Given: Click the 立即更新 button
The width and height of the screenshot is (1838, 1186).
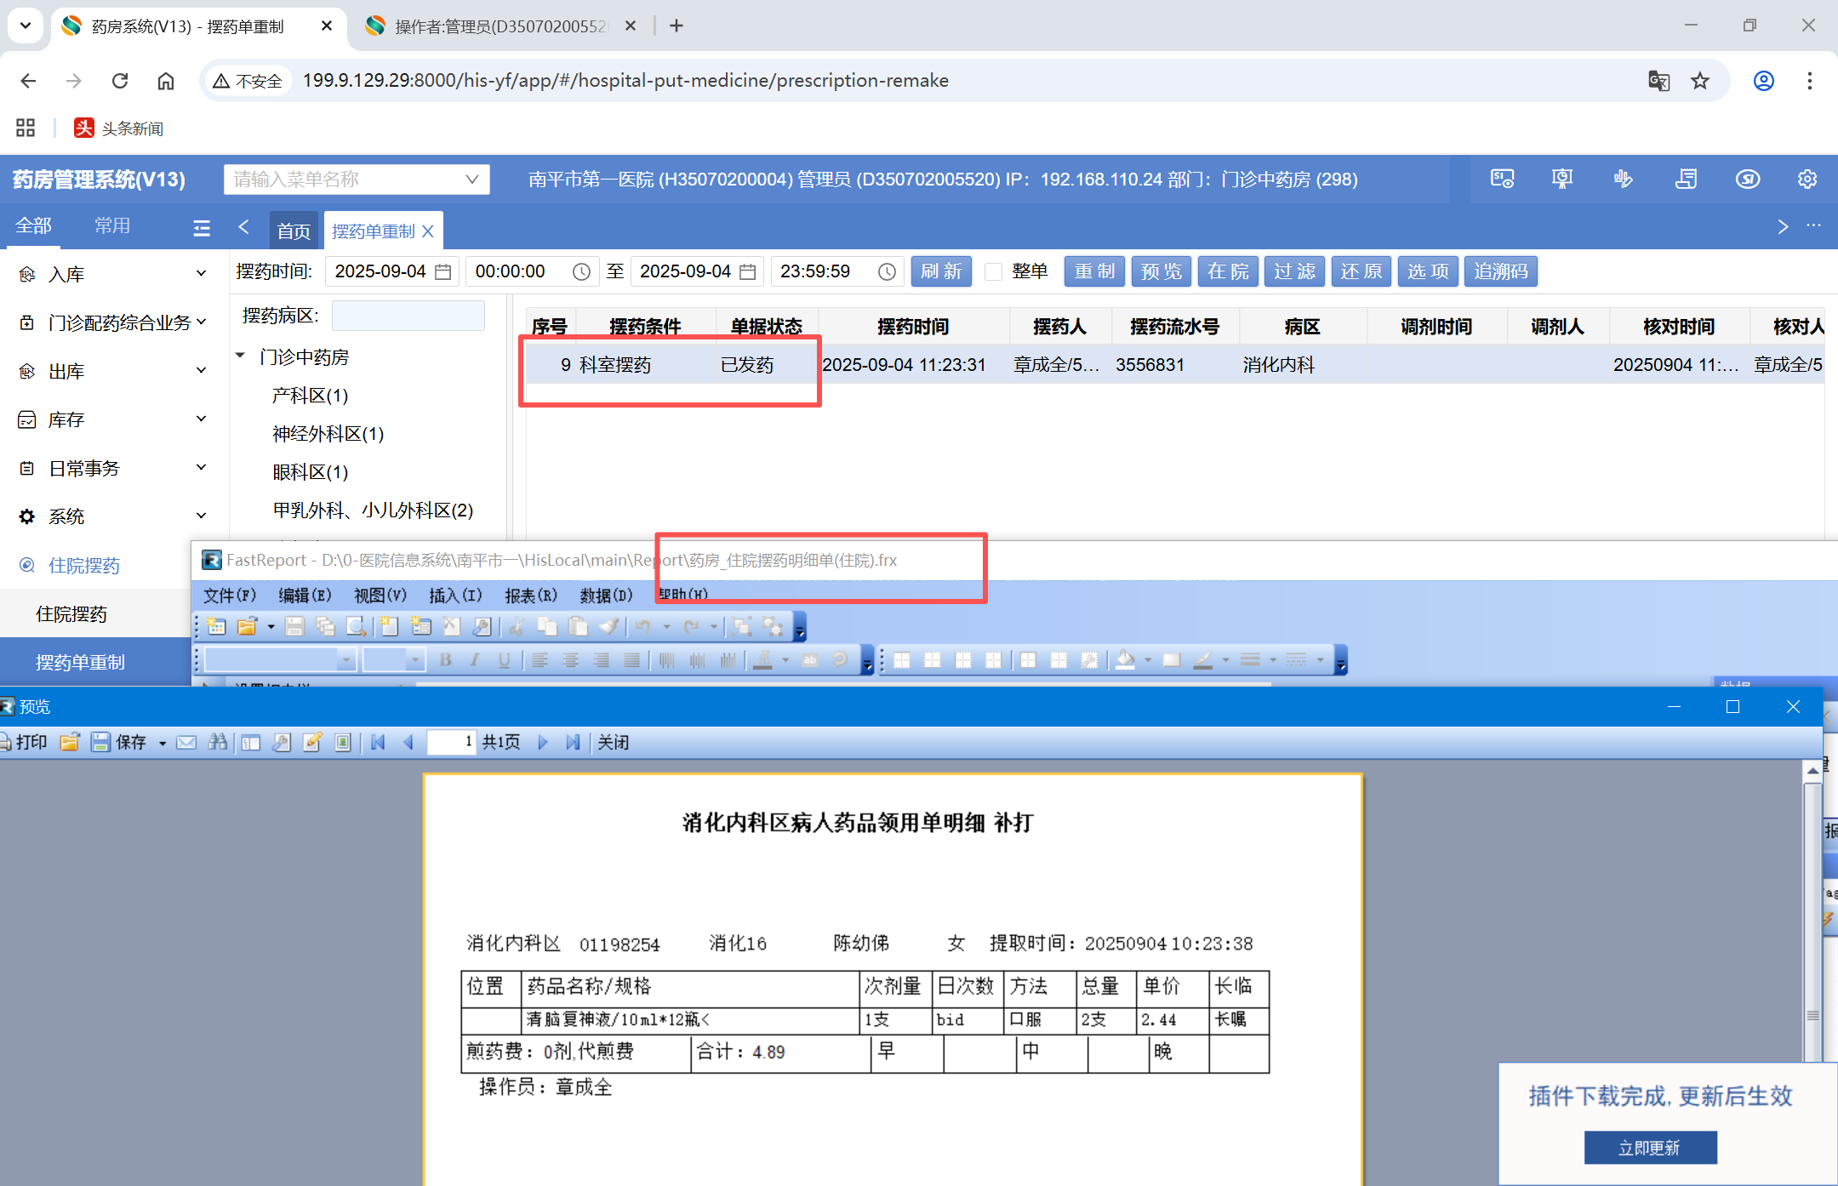Looking at the screenshot, I should pos(1649,1148).
